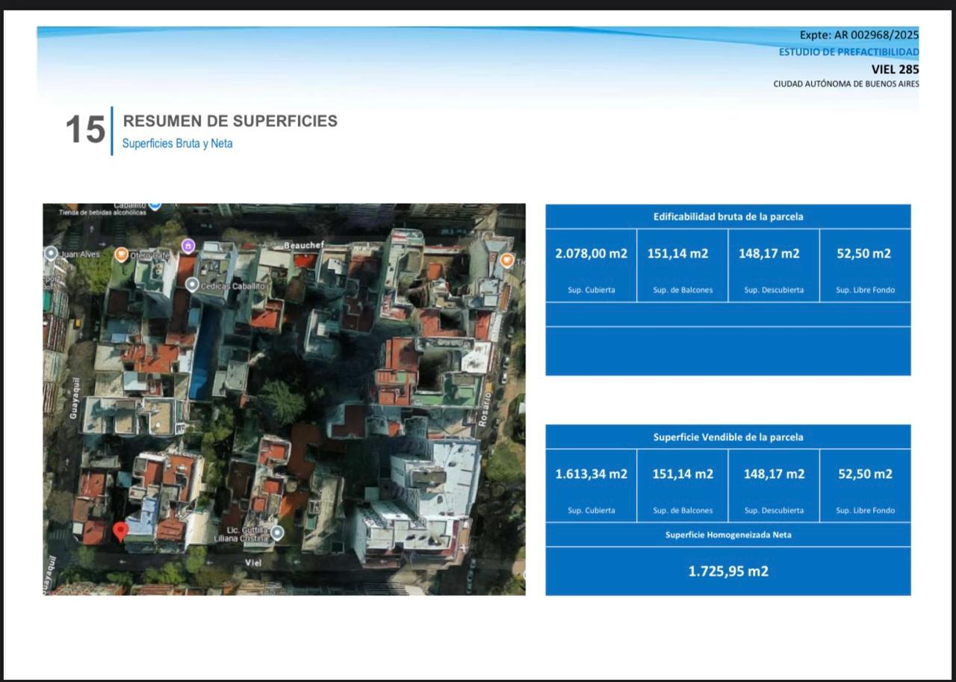Select 'Sup. Libre Fondo' in Edificabilidad bruta table
The height and width of the screenshot is (682, 956).
(865, 290)
